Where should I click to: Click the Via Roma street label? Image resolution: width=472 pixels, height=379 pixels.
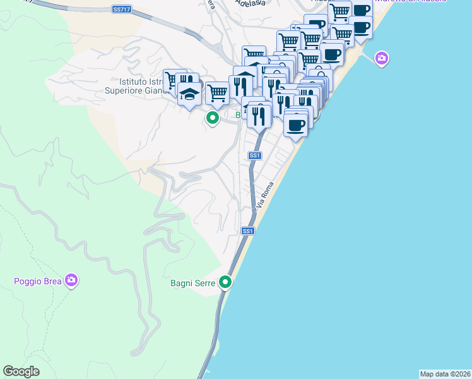click(265, 195)
